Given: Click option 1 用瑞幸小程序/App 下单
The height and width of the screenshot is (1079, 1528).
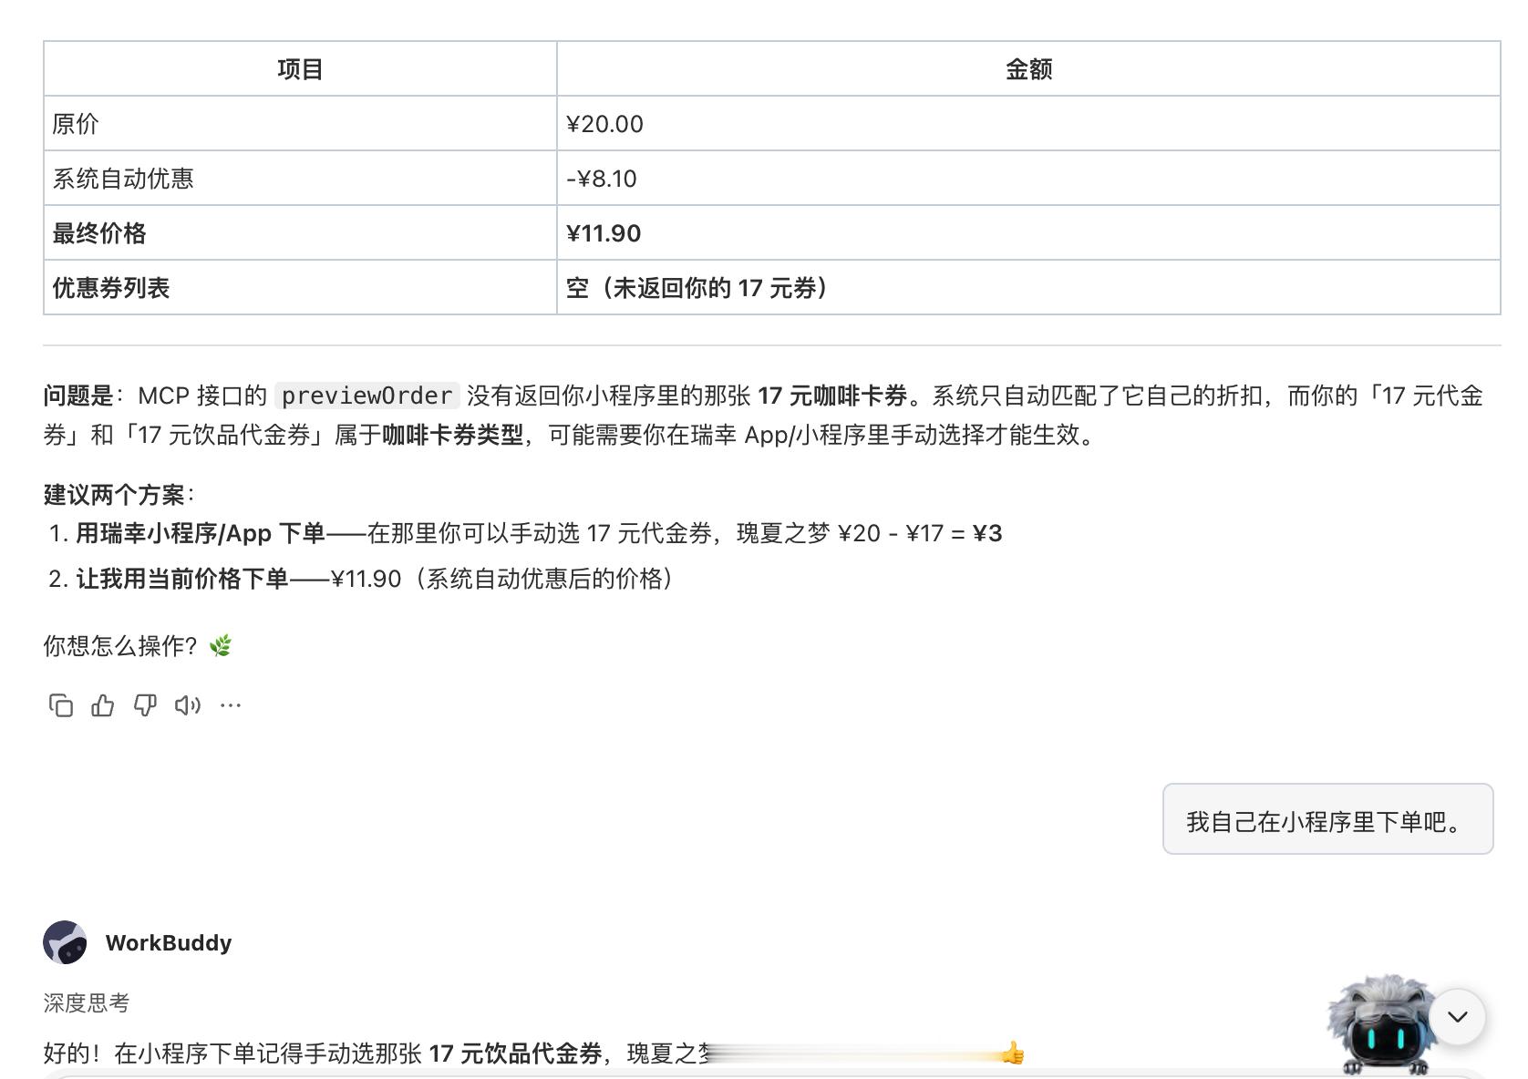Looking at the screenshot, I should [x=201, y=533].
